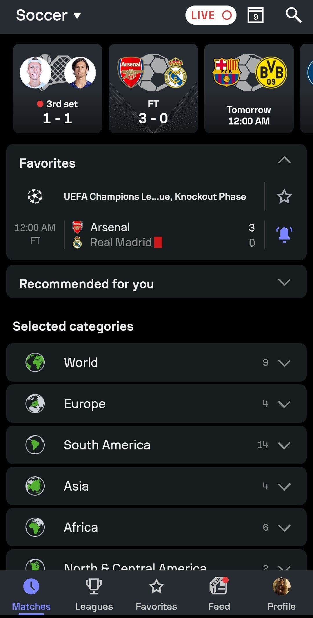This screenshot has height=618, width=313.
Task: Open Barcelona vs Dortmund match card
Action: (249, 88)
